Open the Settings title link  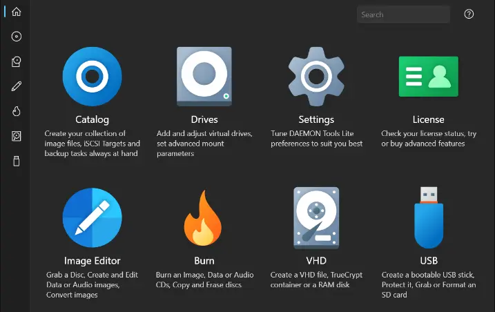click(316, 119)
